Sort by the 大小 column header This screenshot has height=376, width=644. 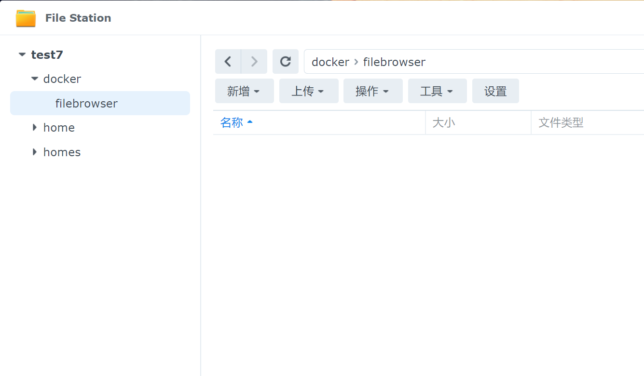444,122
